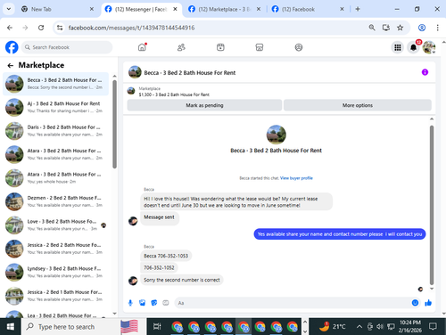Open Jessica - 2 Bed 2 Bath conversation
Viewport: 446px width, 335px height.
pyautogui.click(x=56, y=249)
